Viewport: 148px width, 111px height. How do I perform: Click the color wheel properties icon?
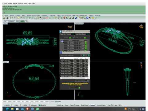(67, 18)
